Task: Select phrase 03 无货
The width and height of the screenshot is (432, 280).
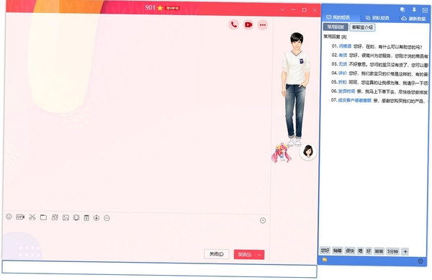Action: (x=379, y=65)
